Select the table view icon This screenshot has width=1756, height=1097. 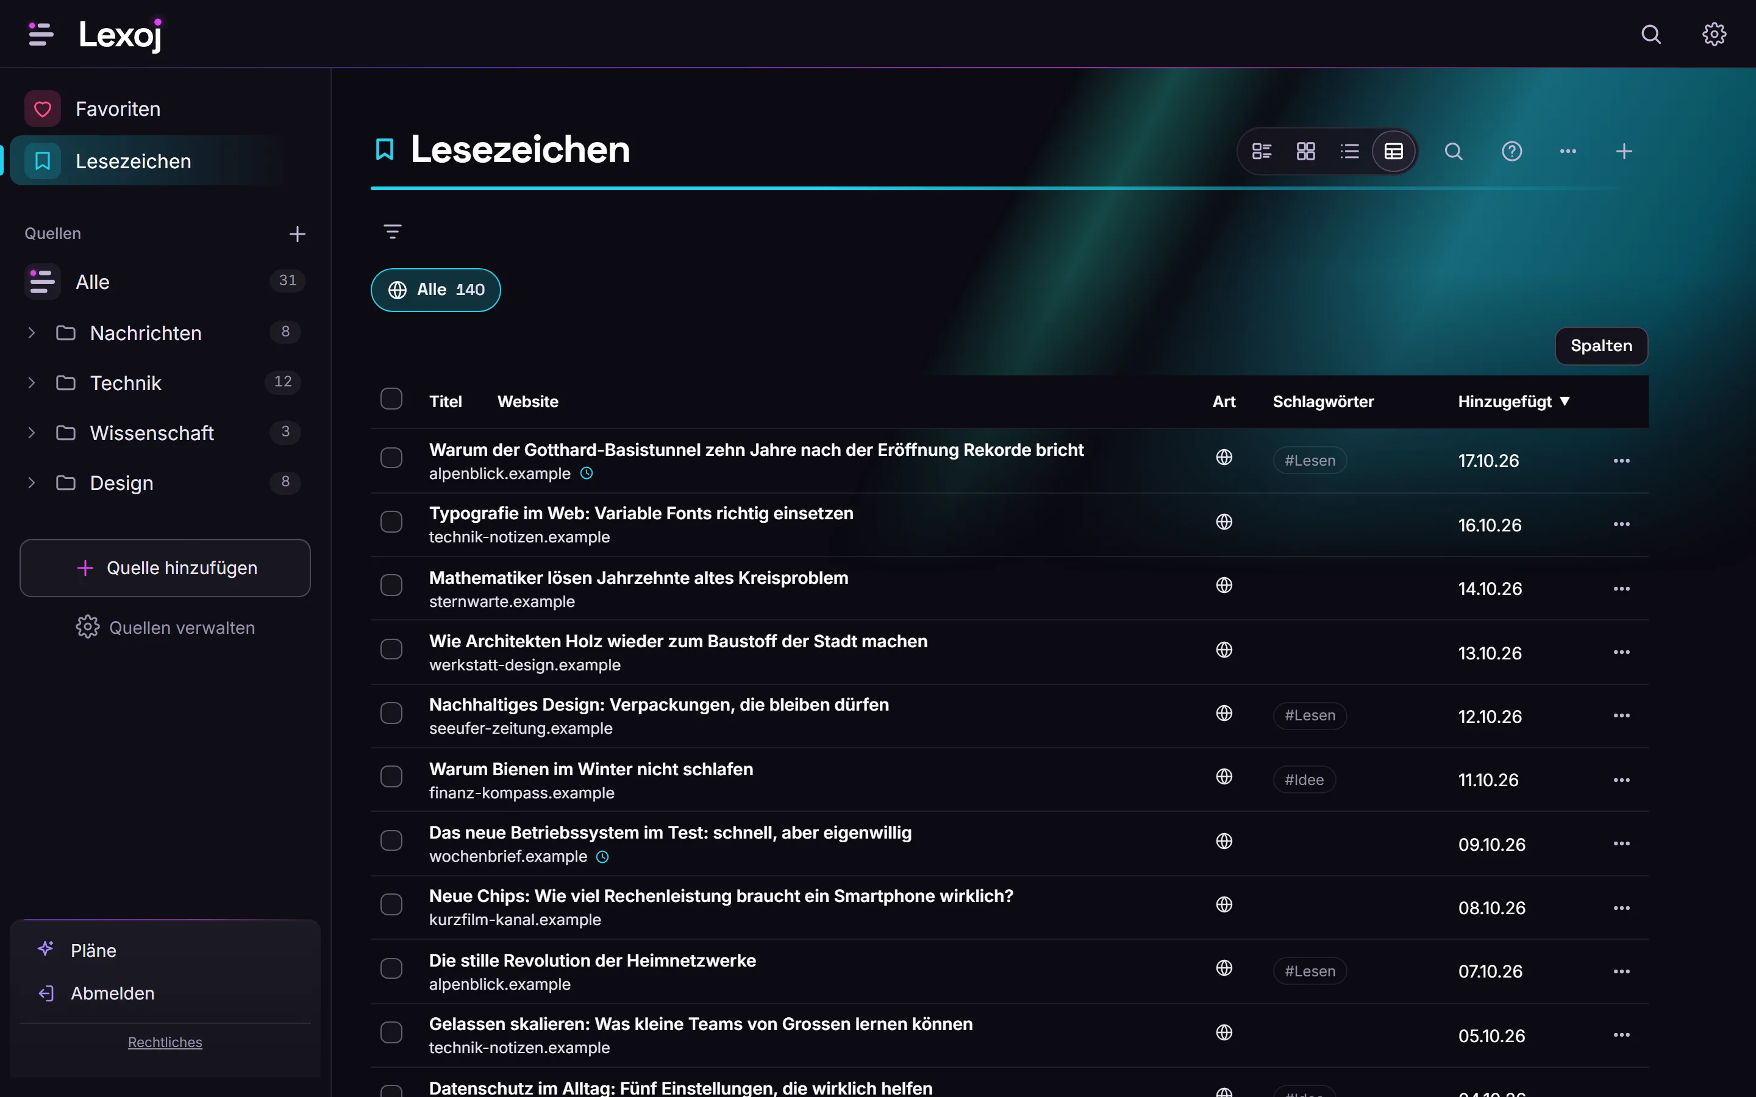(x=1393, y=151)
